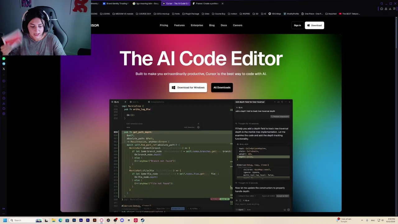The width and height of the screenshot is (398, 224).
Task: Click the browser tab search magnifier icon
Action: (x=382, y=3)
